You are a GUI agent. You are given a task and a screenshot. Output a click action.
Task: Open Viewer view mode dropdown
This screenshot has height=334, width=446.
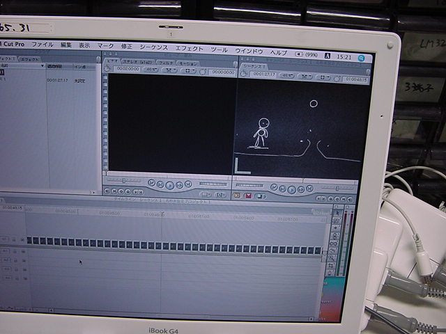189,71
